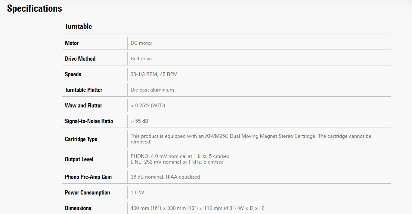This screenshot has width=412, height=214.
Task: Select the Die-cast aluminium value
Action: point(152,90)
